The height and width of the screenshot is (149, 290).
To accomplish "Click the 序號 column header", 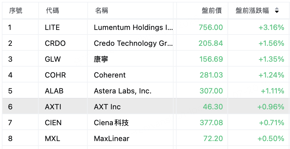I will coord(16,11).
